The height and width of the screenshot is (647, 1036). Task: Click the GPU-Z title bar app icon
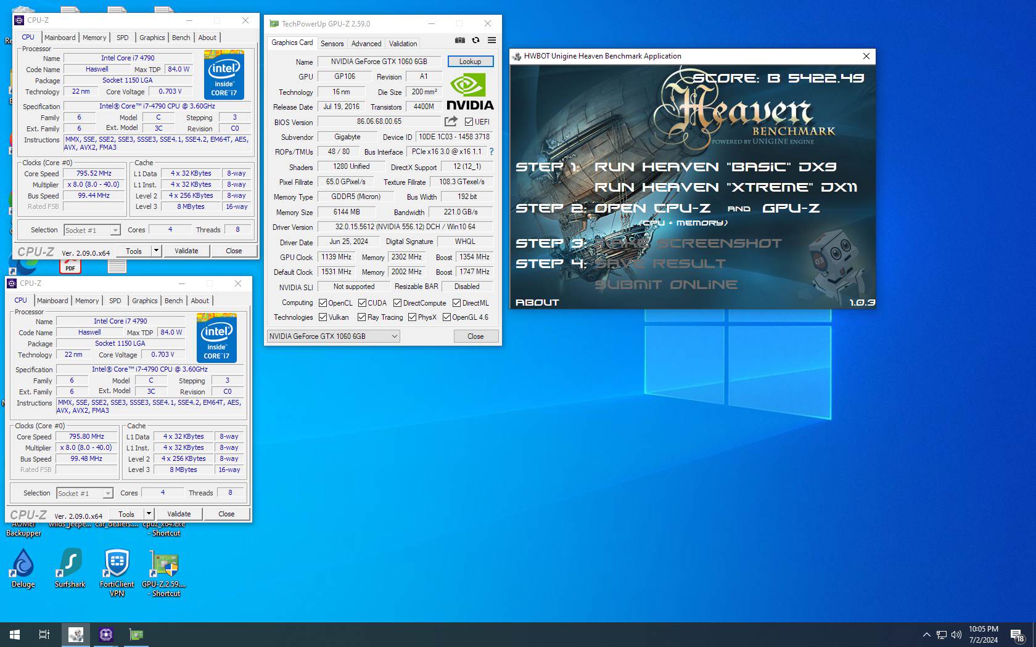(x=274, y=23)
